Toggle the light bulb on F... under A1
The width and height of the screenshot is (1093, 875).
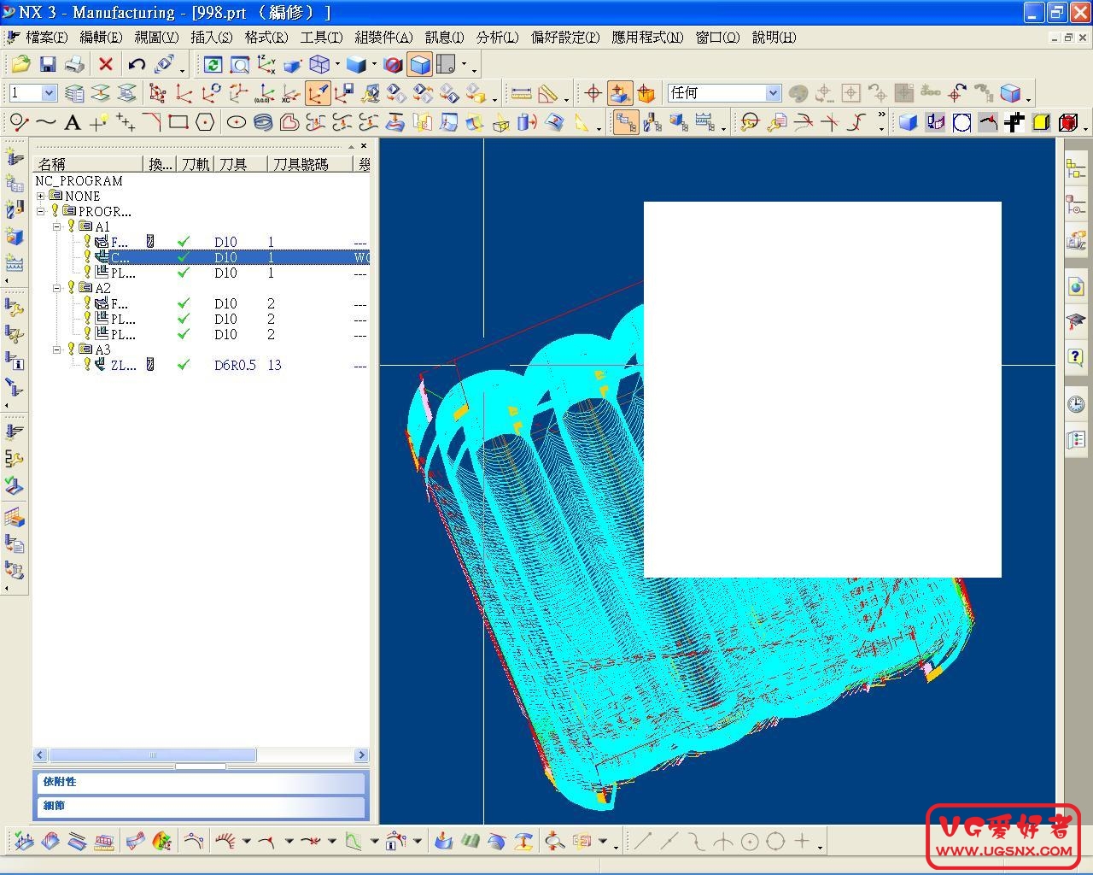click(x=87, y=242)
